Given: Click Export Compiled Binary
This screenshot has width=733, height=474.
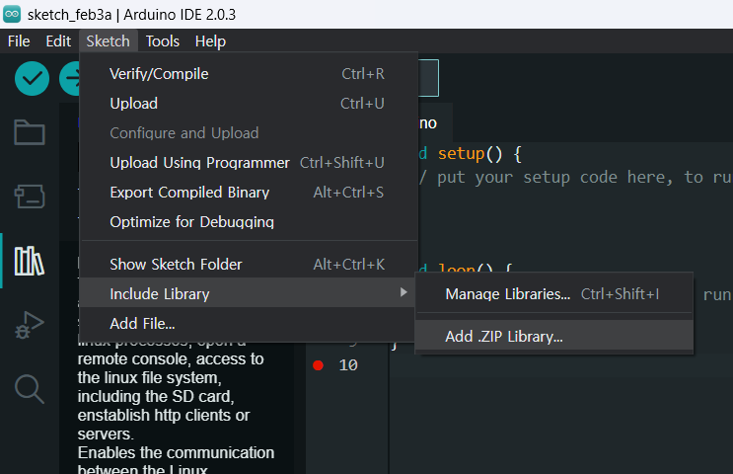Looking at the screenshot, I should pos(189,192).
